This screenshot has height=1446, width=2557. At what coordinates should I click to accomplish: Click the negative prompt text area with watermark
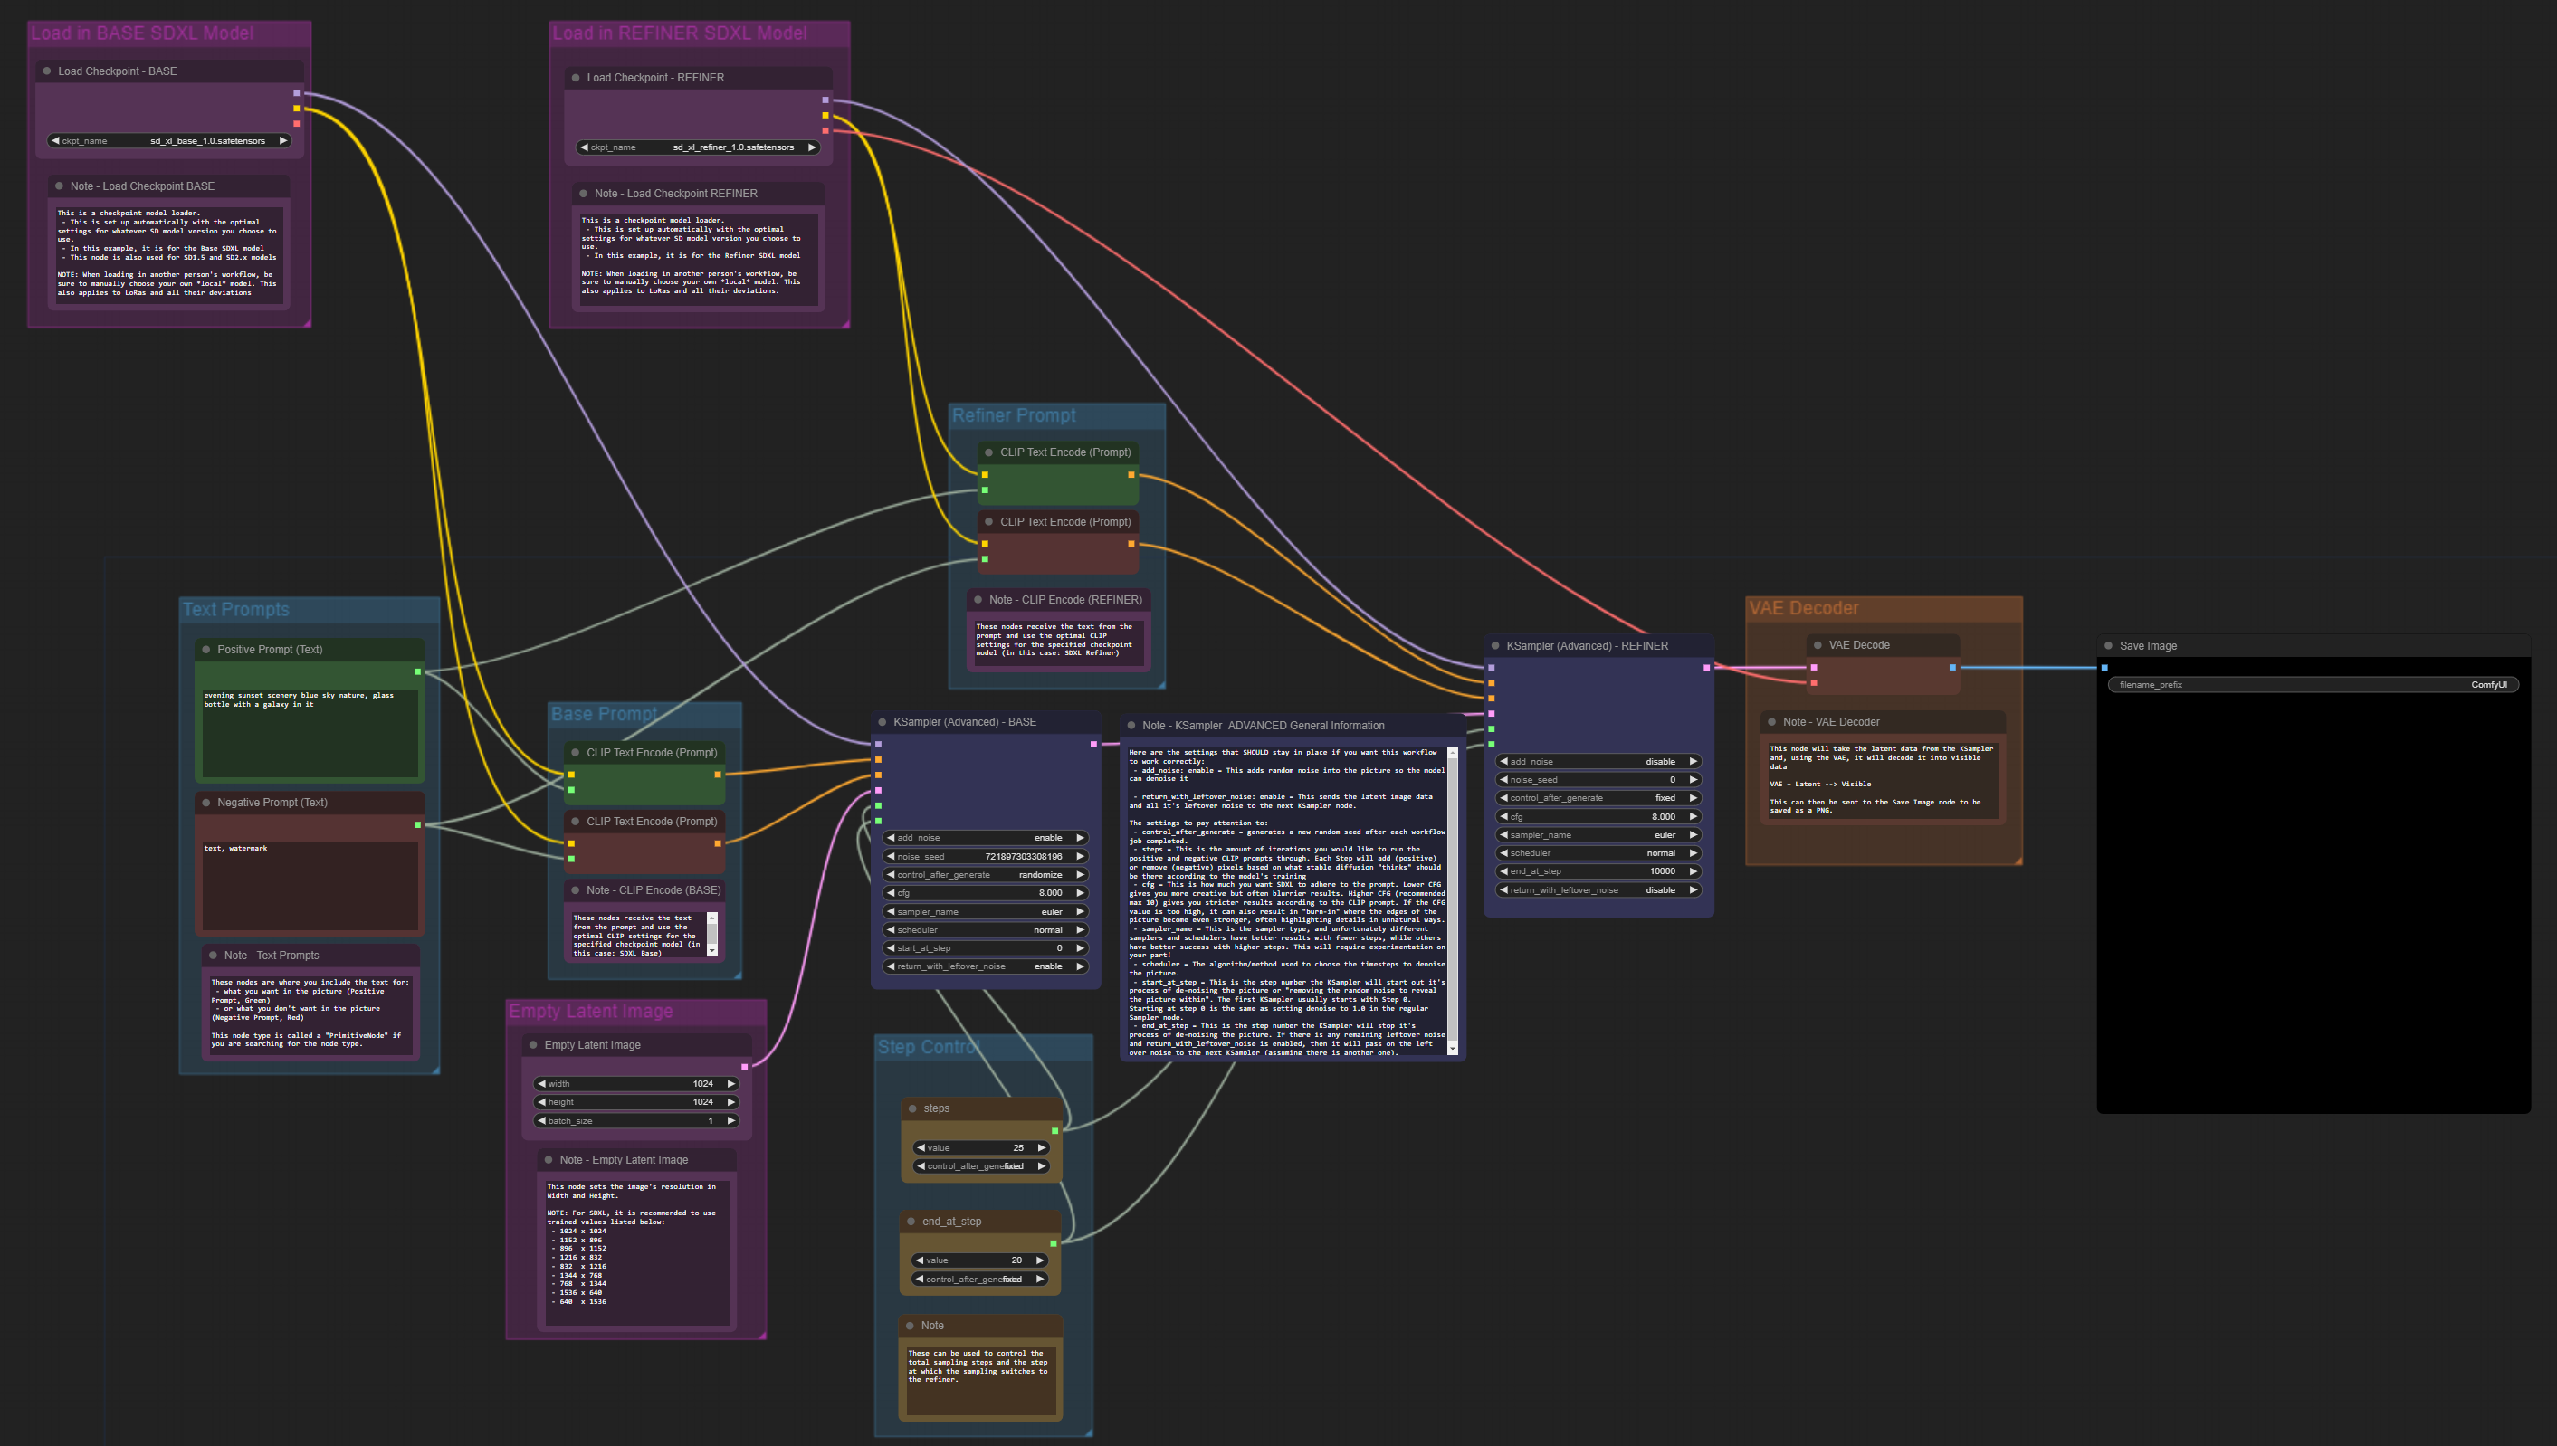click(x=308, y=884)
